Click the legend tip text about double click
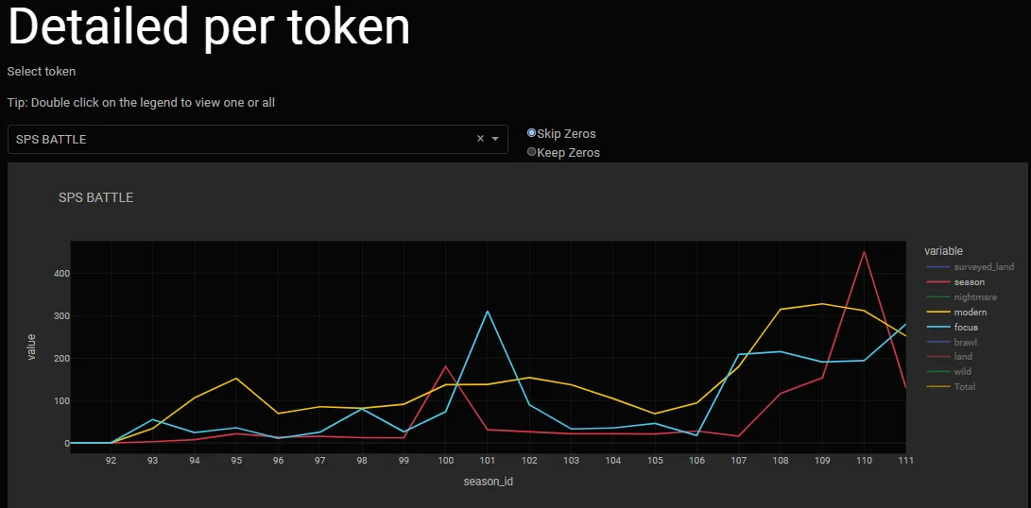 click(x=142, y=103)
